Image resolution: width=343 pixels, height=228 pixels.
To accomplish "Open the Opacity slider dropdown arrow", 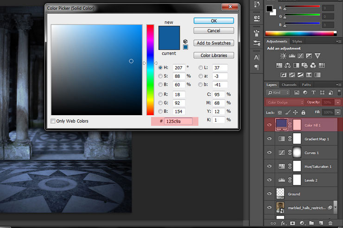I will [x=337, y=102].
